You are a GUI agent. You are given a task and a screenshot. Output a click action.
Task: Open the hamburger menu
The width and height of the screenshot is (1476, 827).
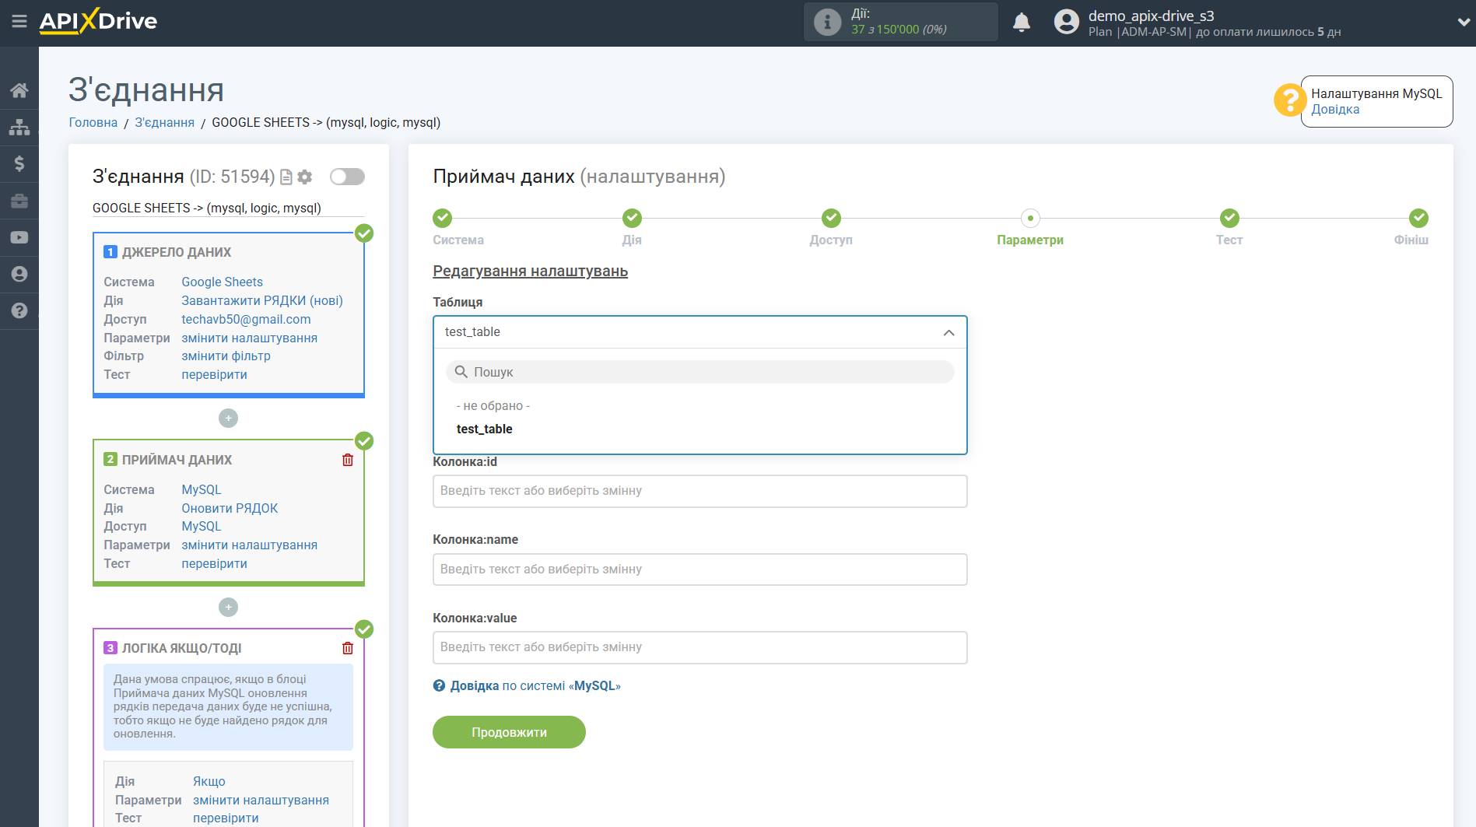19,21
